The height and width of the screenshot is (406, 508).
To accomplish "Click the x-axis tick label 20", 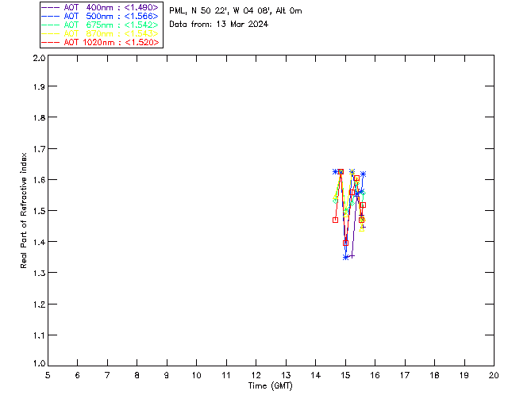I will [x=494, y=375].
